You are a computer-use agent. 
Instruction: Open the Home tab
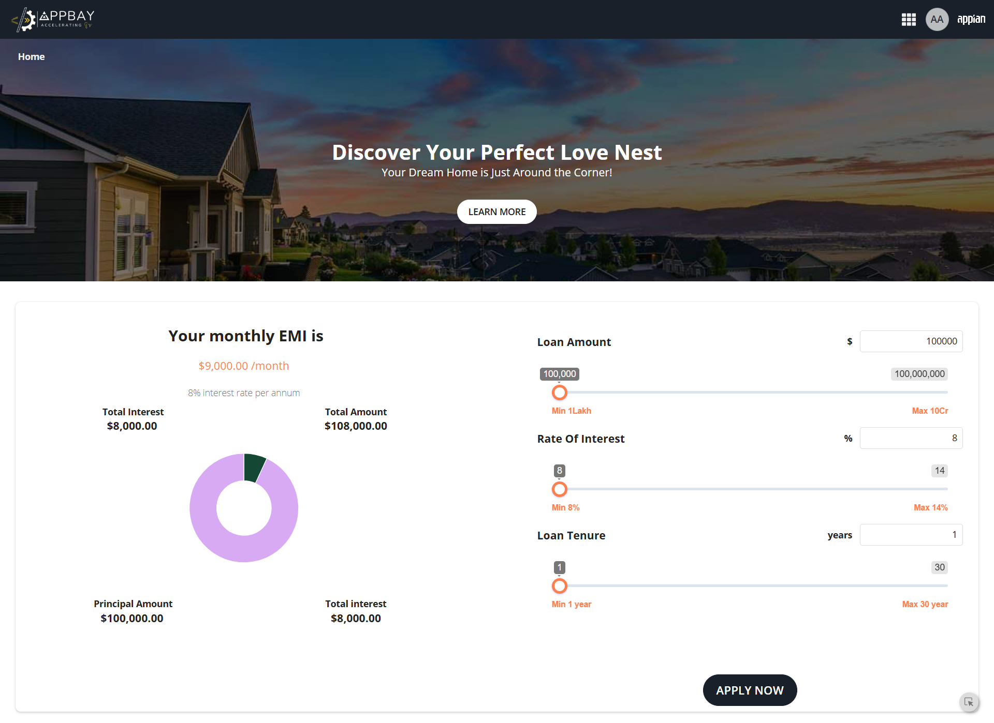point(32,57)
